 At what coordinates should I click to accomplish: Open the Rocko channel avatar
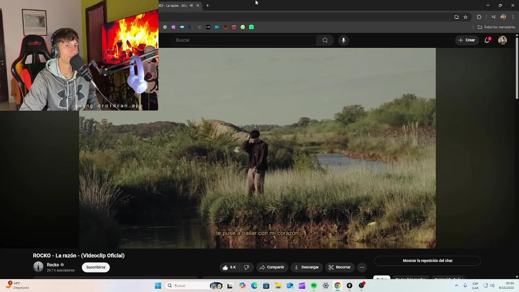pyautogui.click(x=38, y=267)
